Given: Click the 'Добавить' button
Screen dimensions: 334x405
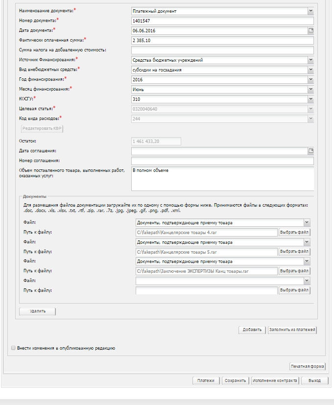Looking at the screenshot, I should pyautogui.click(x=252, y=330).
